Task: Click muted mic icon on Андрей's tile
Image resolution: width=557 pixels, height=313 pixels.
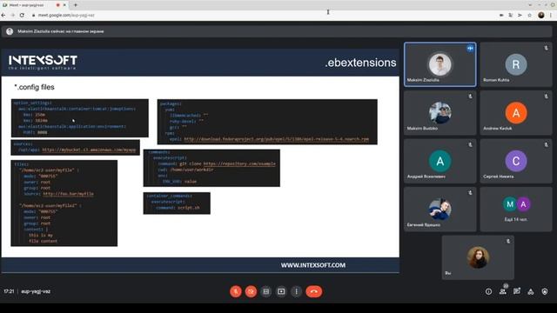Action: pyautogui.click(x=470, y=144)
